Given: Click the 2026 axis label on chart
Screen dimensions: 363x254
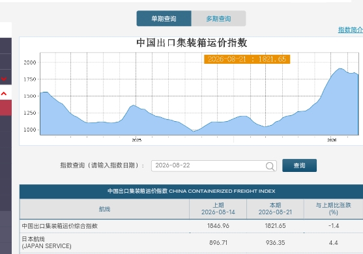Looking at the screenshot, I should [332, 140].
